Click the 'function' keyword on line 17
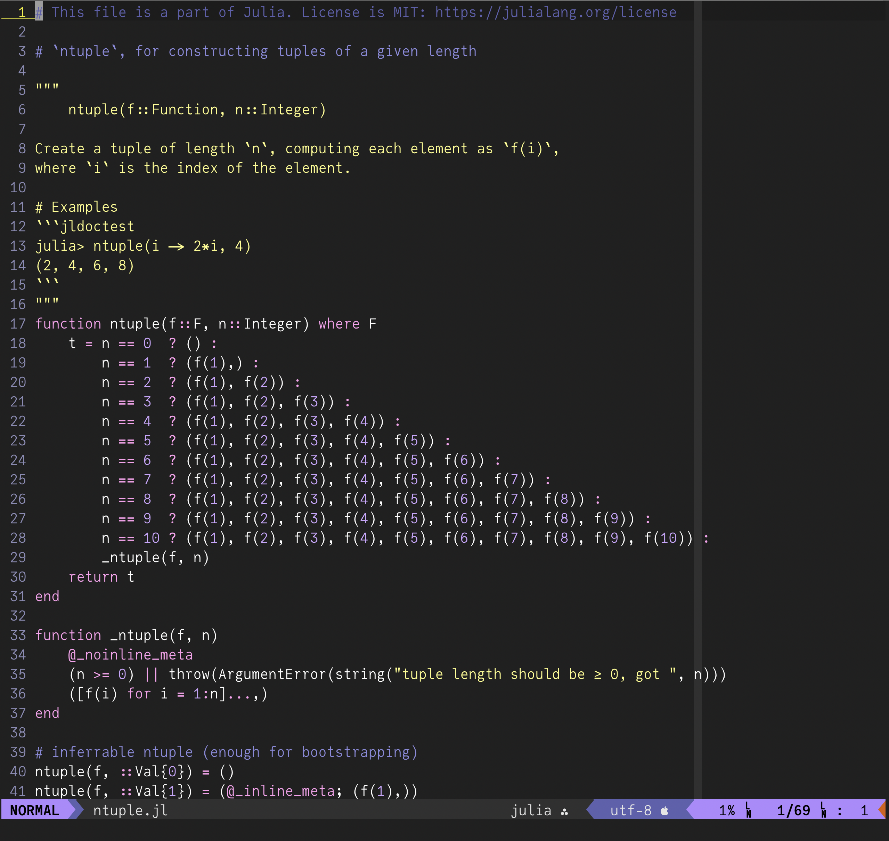The image size is (889, 841). (x=68, y=324)
